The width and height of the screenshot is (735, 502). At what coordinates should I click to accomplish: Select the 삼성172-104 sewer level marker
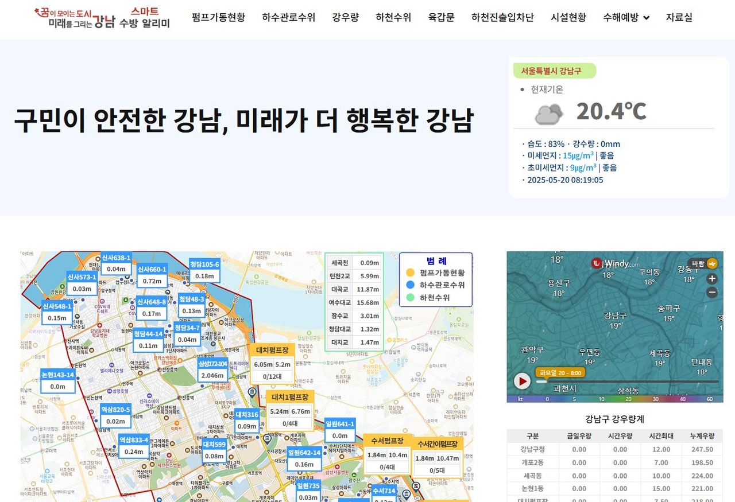pyautogui.click(x=212, y=364)
